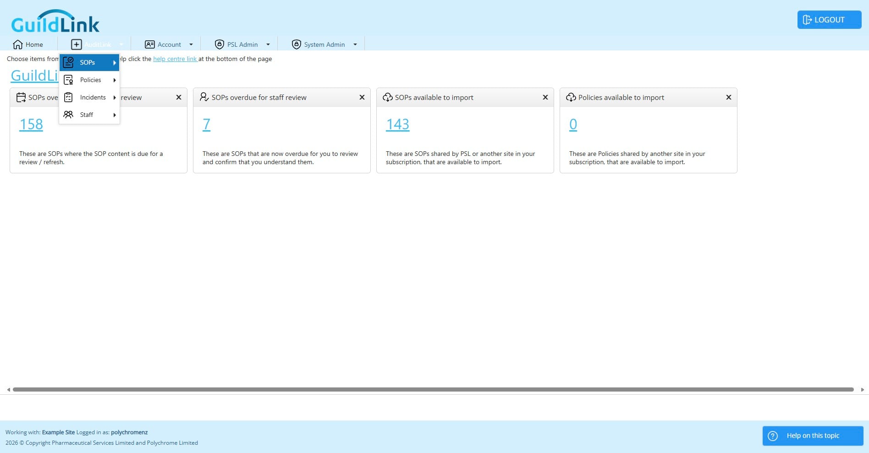Click the Staff people icon
The image size is (869, 453).
tap(68, 115)
